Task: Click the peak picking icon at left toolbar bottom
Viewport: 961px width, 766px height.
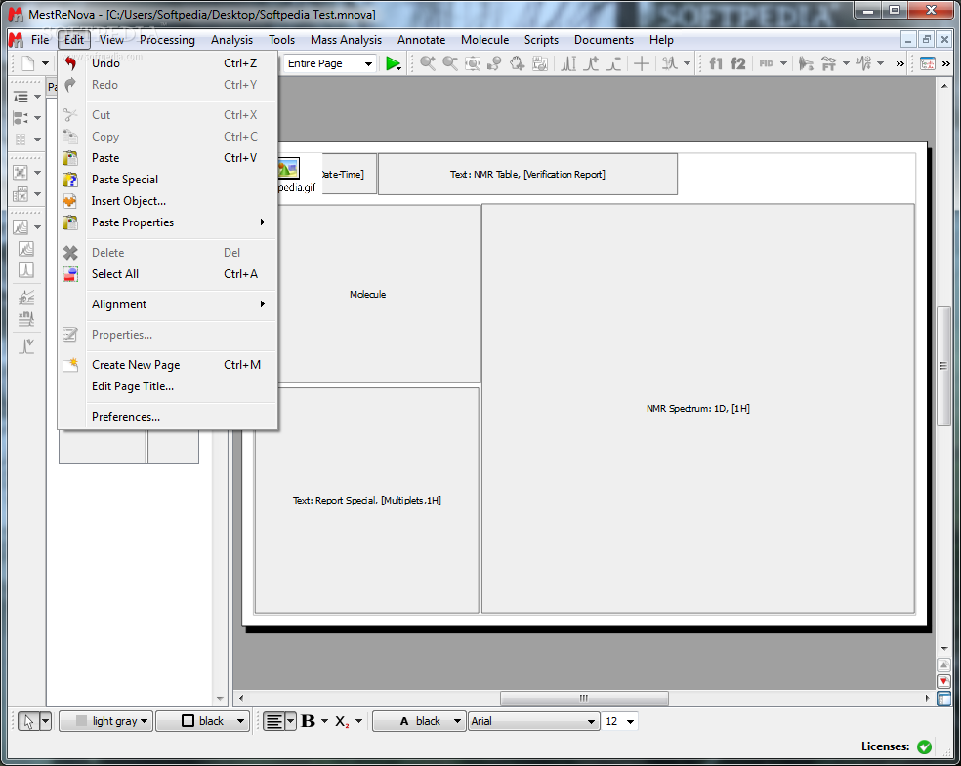Action: (25, 346)
